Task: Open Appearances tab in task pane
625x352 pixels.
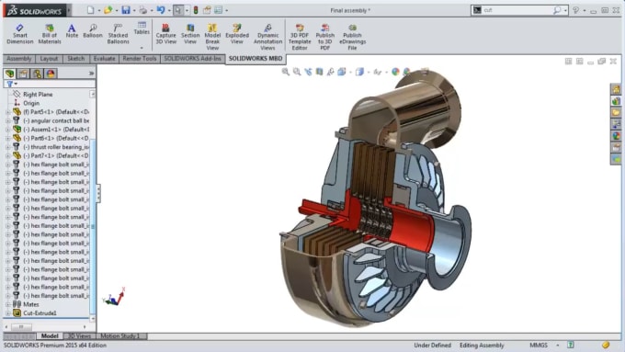Action: click(x=616, y=136)
